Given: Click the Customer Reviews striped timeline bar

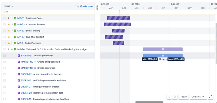Looking at the screenshot, I should tap(118, 24).
